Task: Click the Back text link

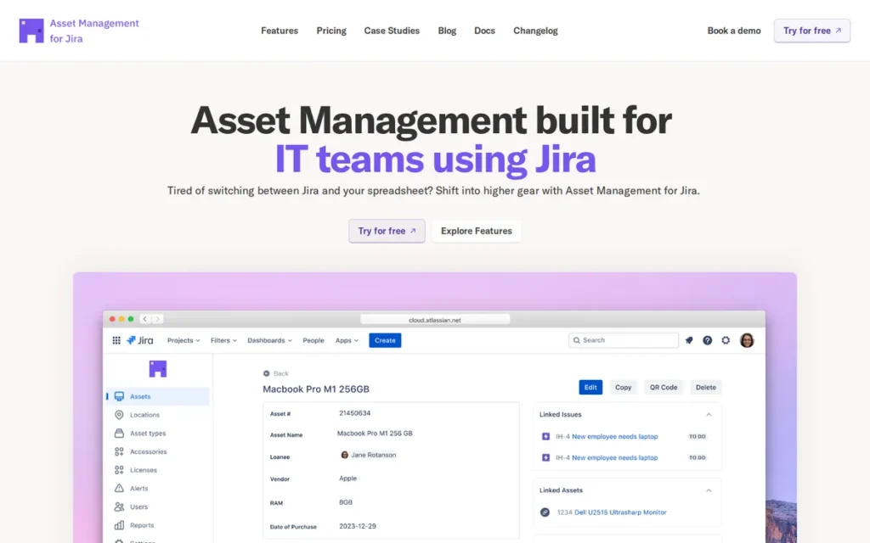Action: [x=280, y=373]
